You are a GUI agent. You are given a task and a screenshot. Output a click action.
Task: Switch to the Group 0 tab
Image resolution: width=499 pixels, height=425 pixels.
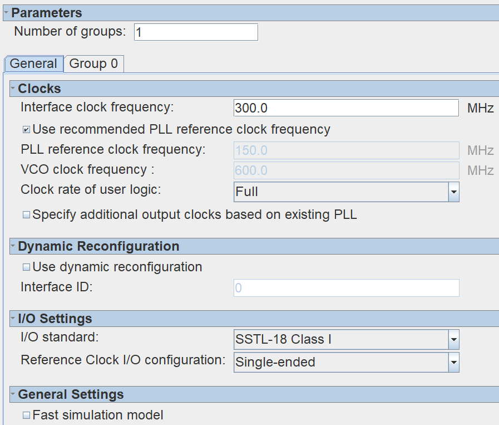93,63
